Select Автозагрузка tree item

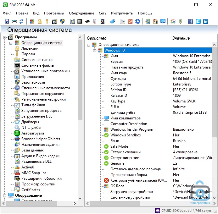pyautogui.click(x=32, y=133)
